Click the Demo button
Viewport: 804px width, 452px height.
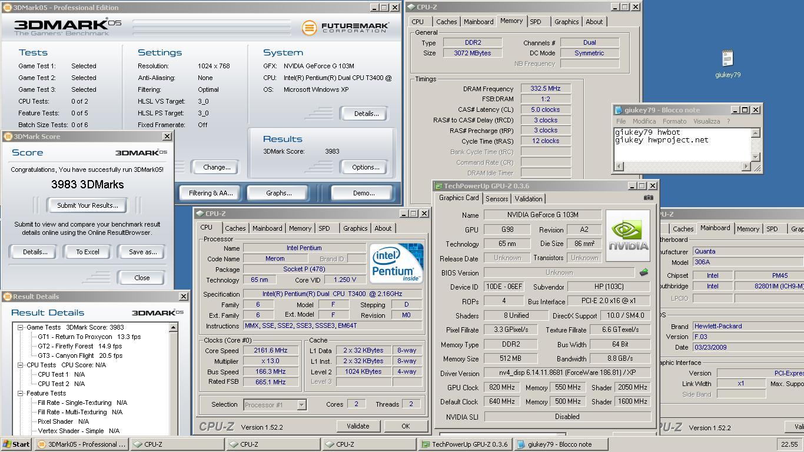point(363,193)
